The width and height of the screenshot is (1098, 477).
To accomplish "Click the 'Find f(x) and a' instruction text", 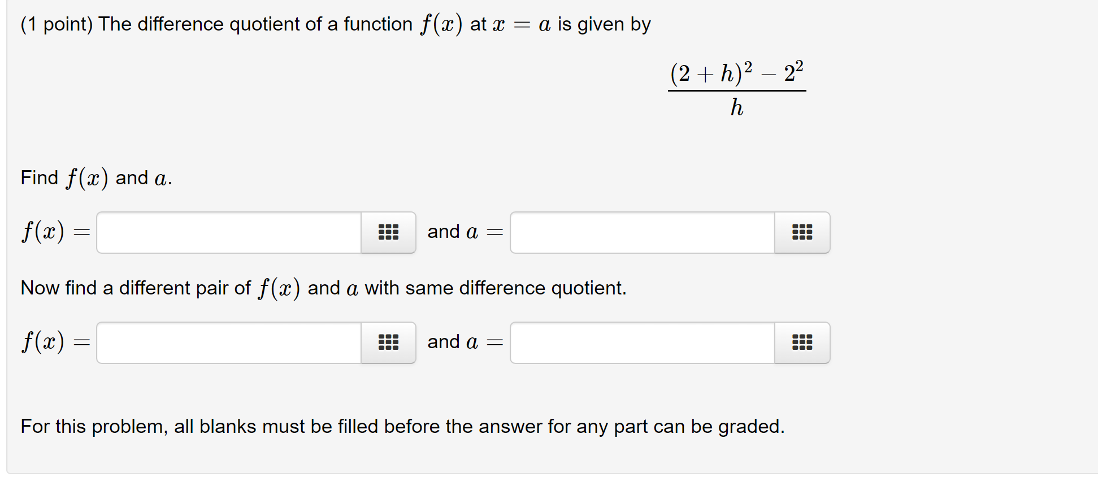I will [94, 177].
